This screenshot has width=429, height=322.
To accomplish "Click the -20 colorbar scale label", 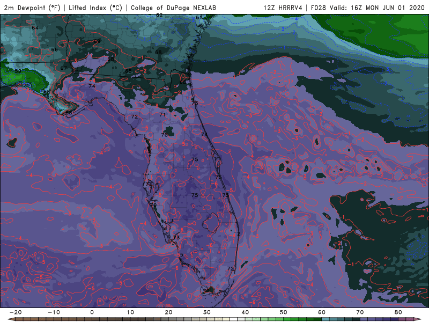I will tap(16, 312).
